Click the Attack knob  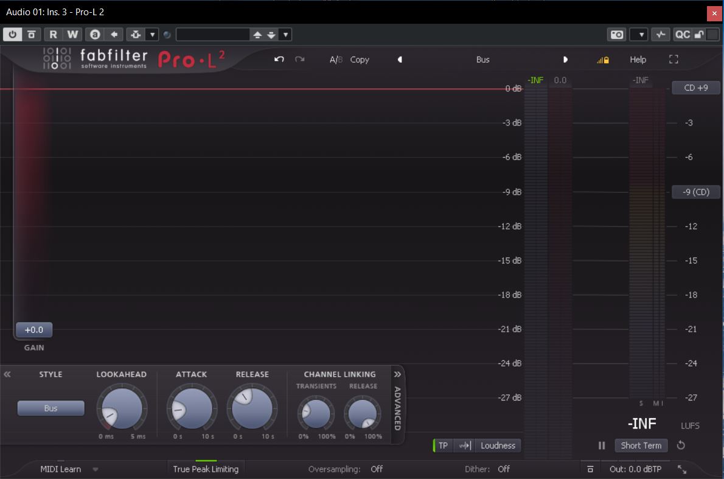pyautogui.click(x=192, y=409)
